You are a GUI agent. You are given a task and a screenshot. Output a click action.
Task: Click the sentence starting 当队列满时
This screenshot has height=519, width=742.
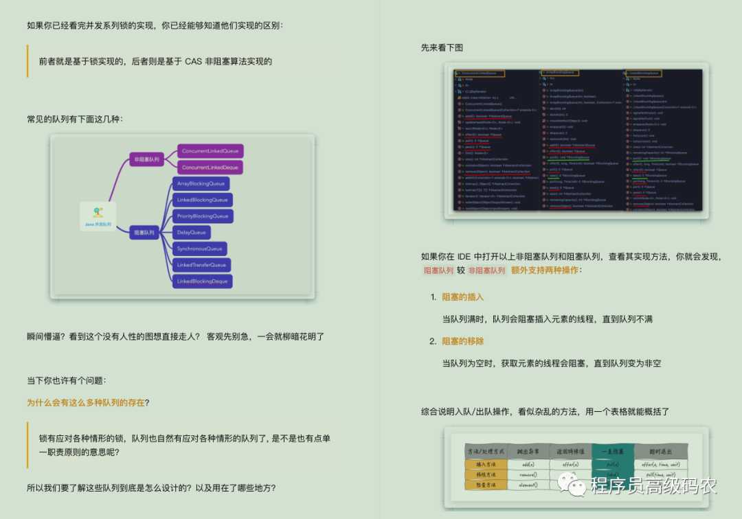coord(548,319)
